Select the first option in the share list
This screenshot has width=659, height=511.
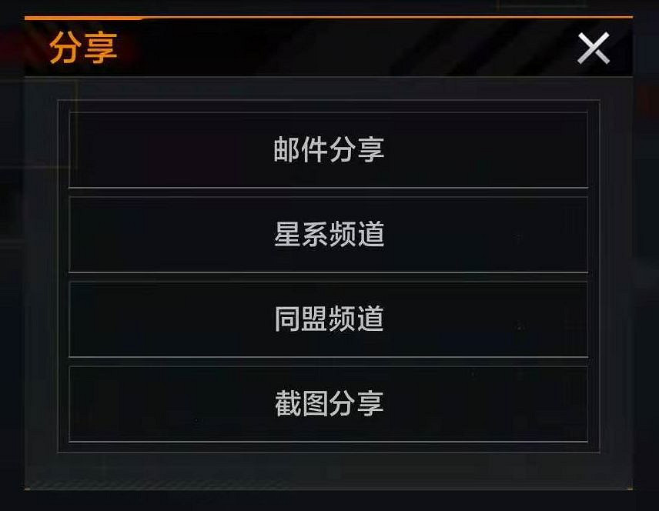click(x=329, y=149)
